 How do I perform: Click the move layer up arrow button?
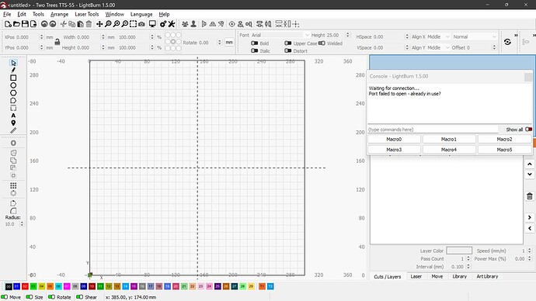coord(530,164)
